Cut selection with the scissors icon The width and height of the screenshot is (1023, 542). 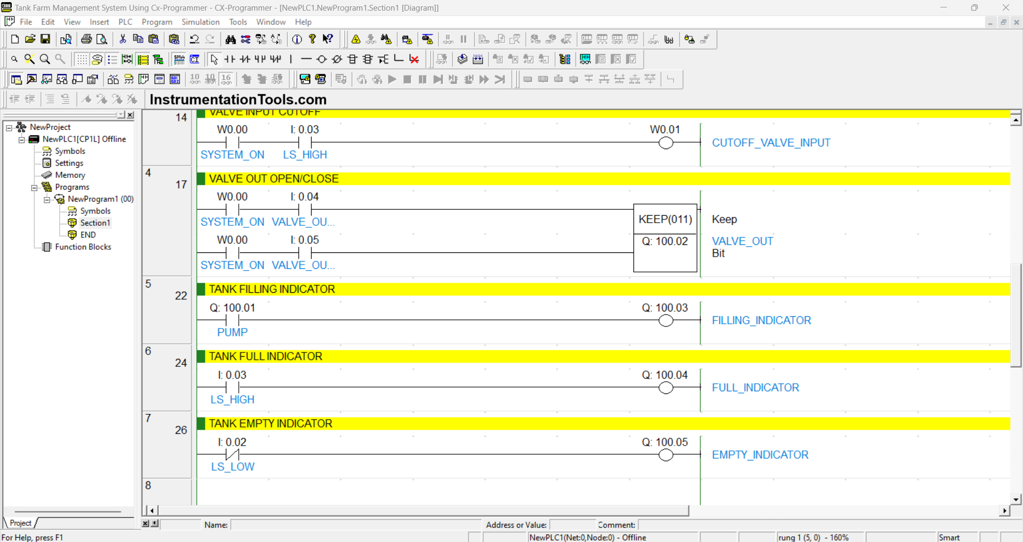[123, 39]
